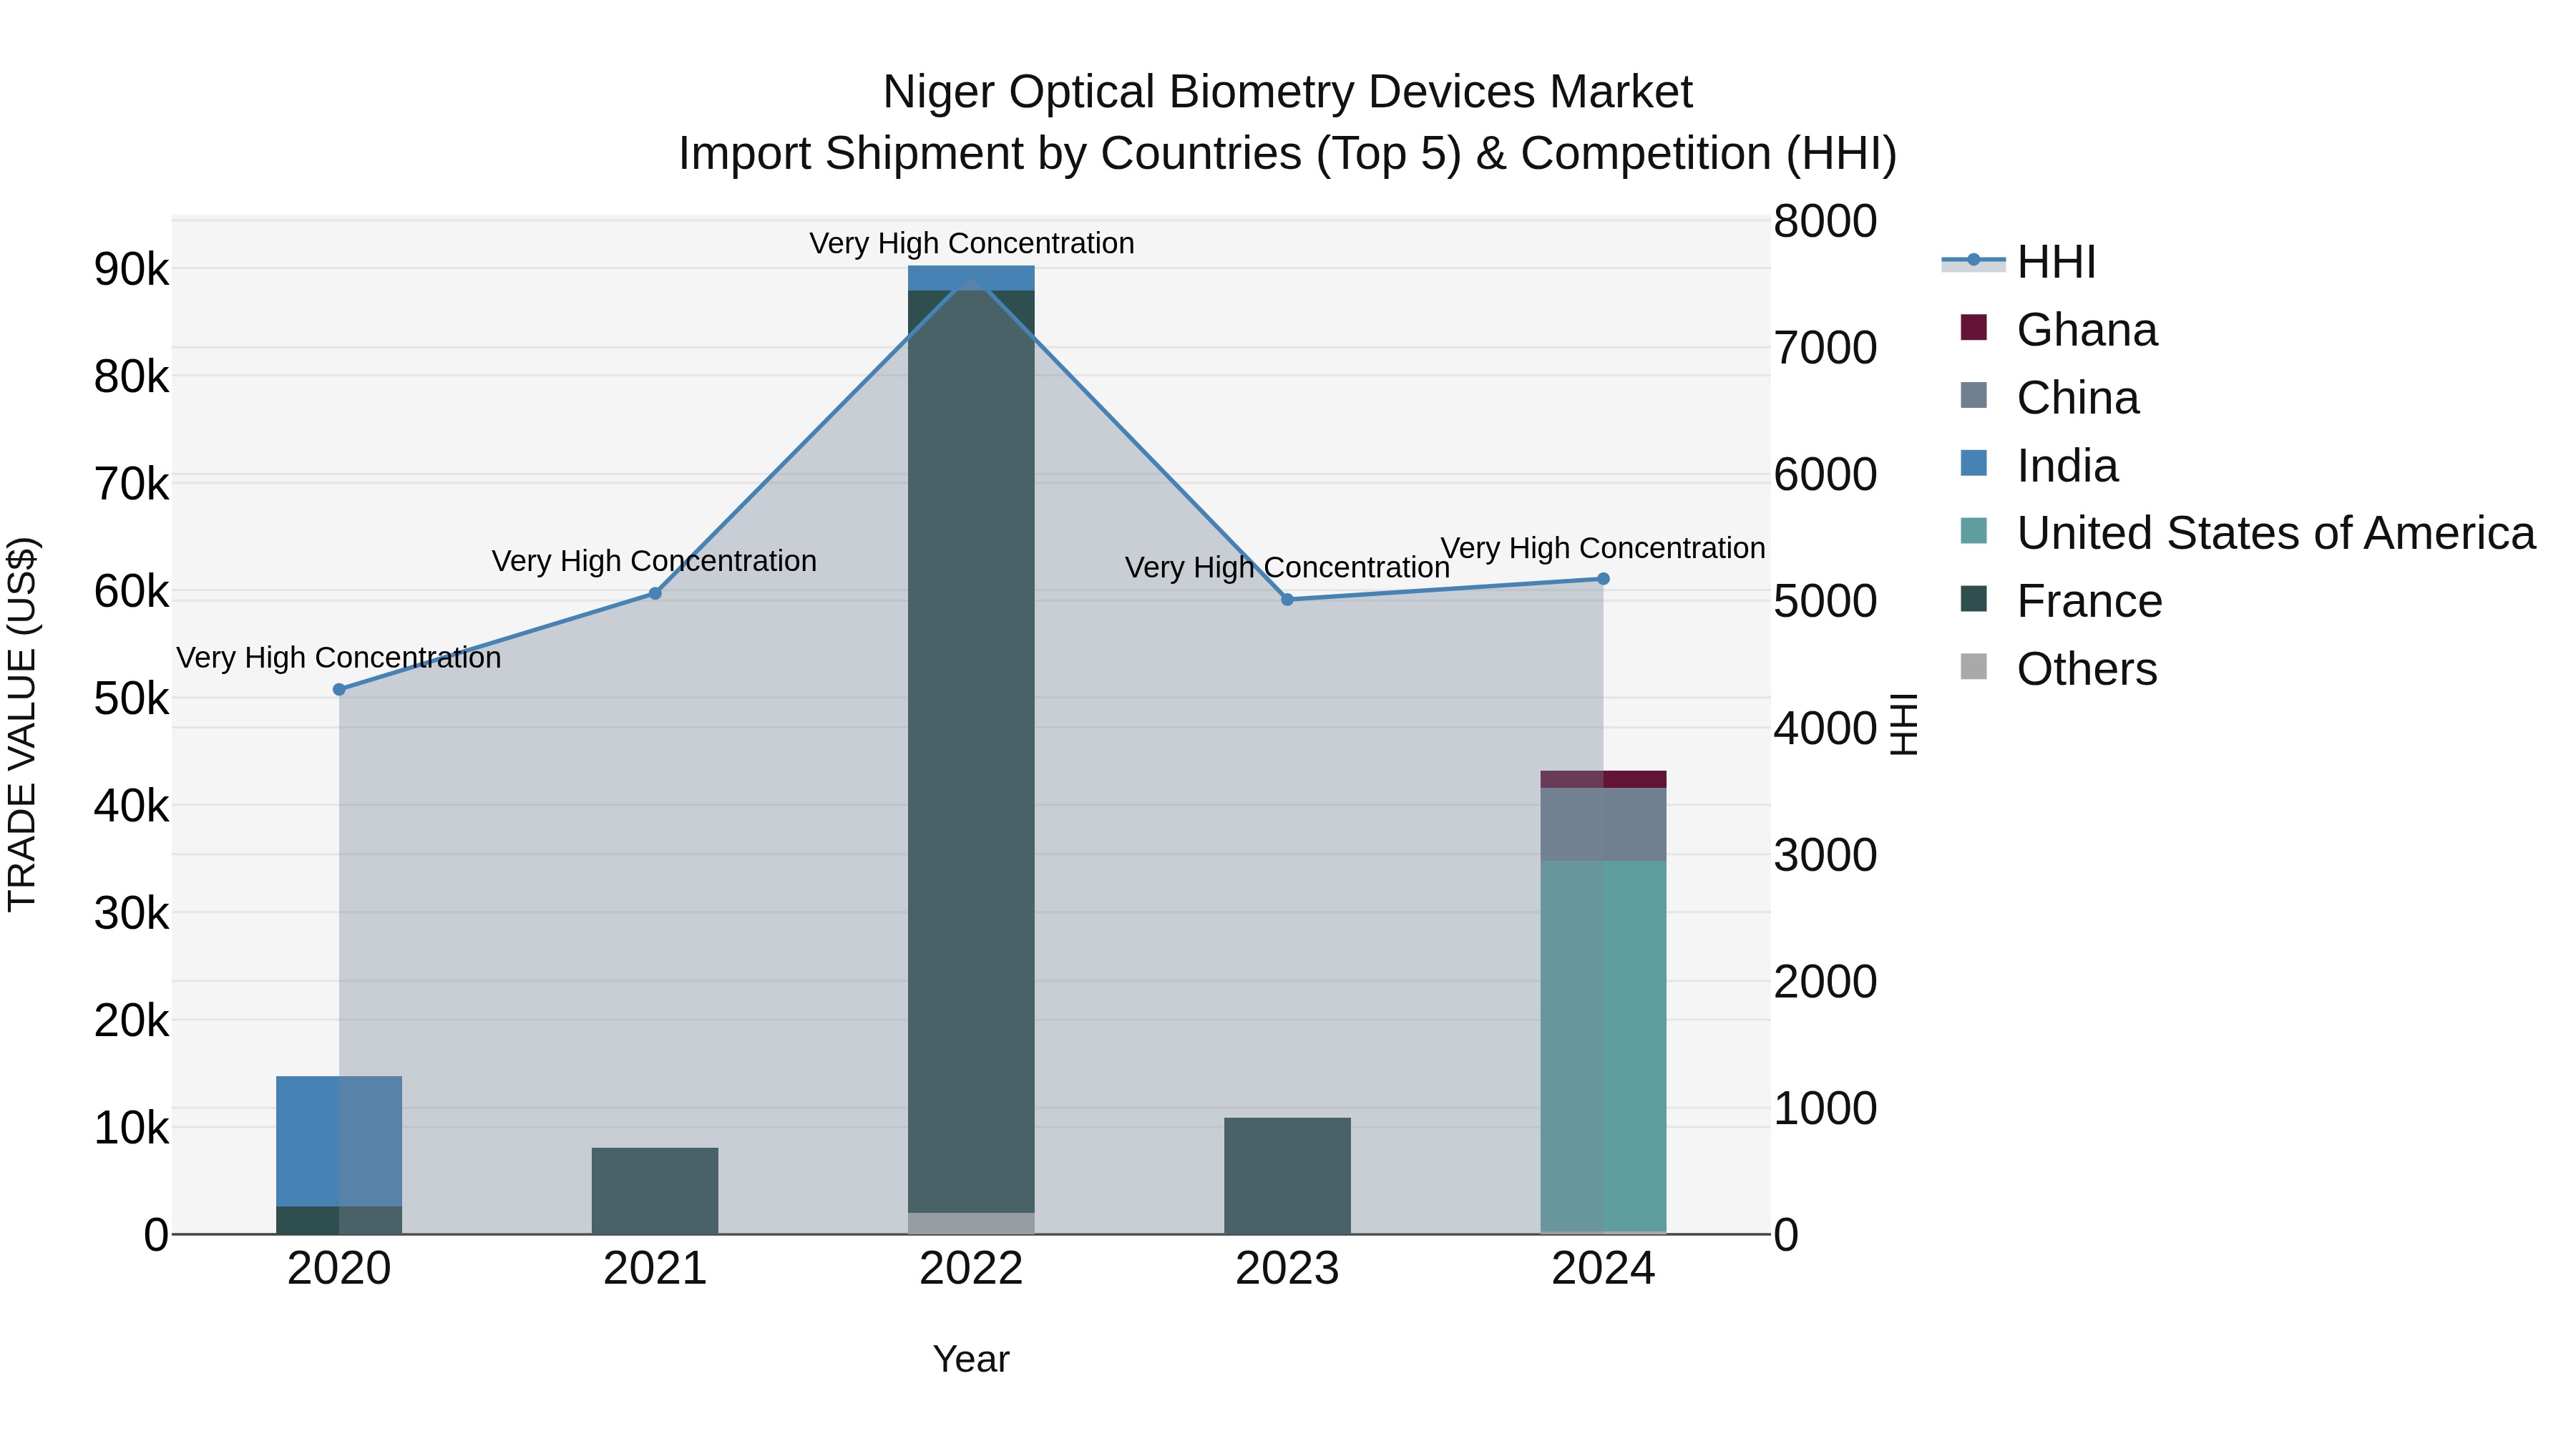Click the 10k left axis tick

tap(131, 1128)
